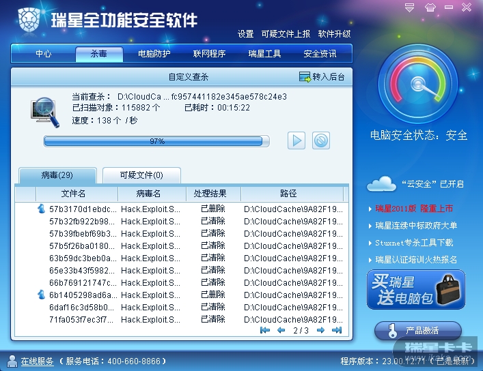Click the 已扫描对象 115882 count
The height and width of the screenshot is (371, 483).
116,108
